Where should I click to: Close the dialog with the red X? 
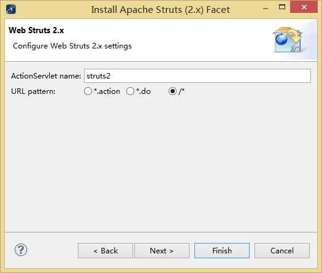coord(304,7)
